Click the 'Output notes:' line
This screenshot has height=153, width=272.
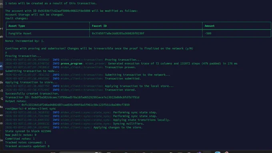click(x=16, y=101)
